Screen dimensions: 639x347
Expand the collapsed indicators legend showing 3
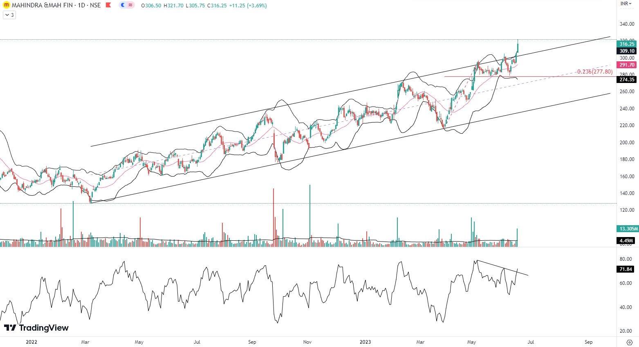coord(9,15)
